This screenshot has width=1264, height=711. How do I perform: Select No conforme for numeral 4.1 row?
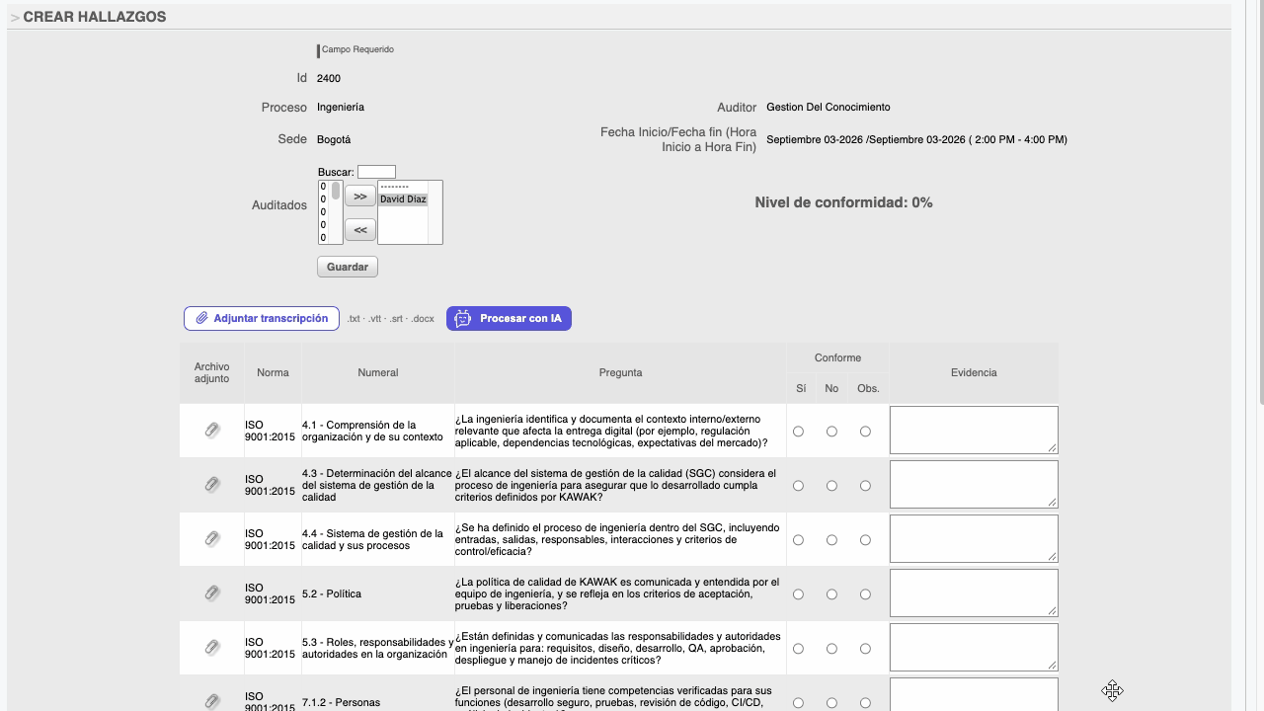831,432
